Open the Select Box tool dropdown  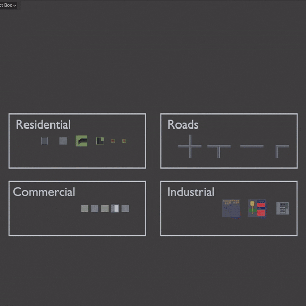(8, 5)
